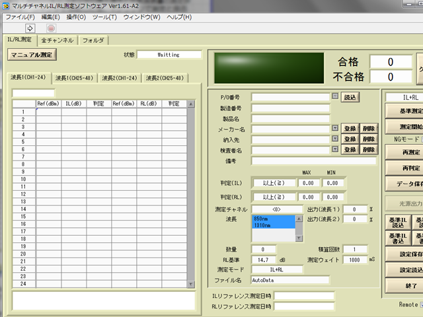The image size is (423, 317).
Task: Click the 出力(波長1) percentage field
Action: (355, 209)
